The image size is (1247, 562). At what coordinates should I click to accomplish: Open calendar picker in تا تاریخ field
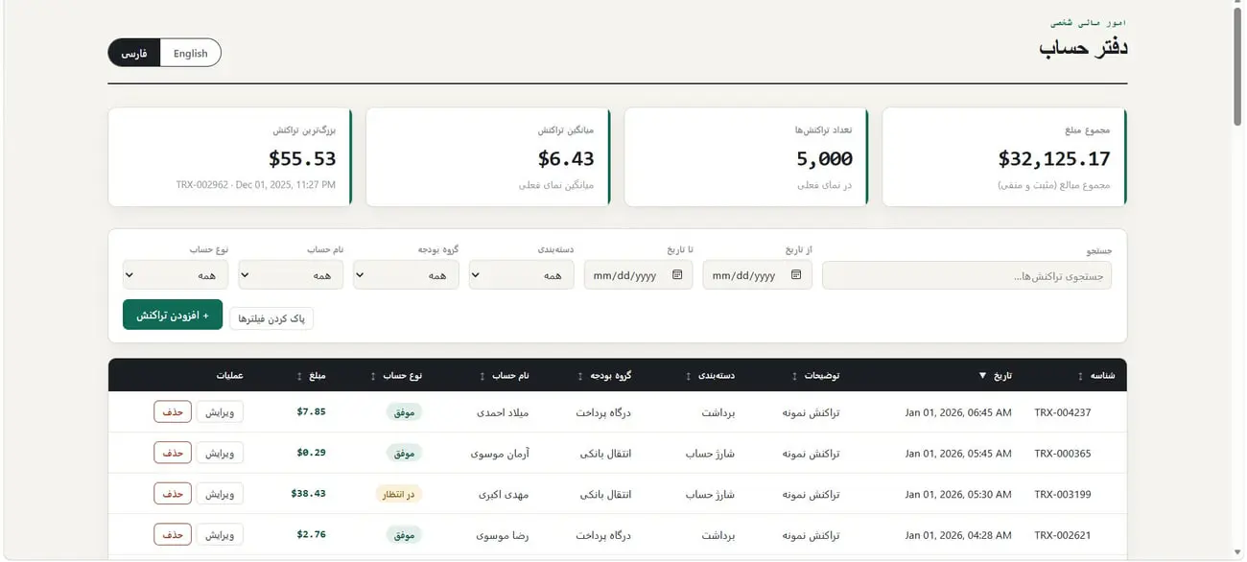point(677,275)
